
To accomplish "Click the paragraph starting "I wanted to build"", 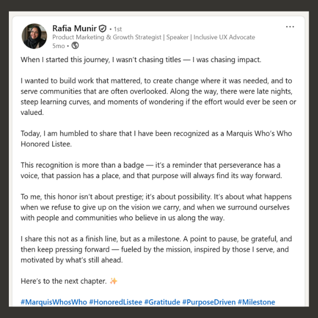I will [157, 91].
